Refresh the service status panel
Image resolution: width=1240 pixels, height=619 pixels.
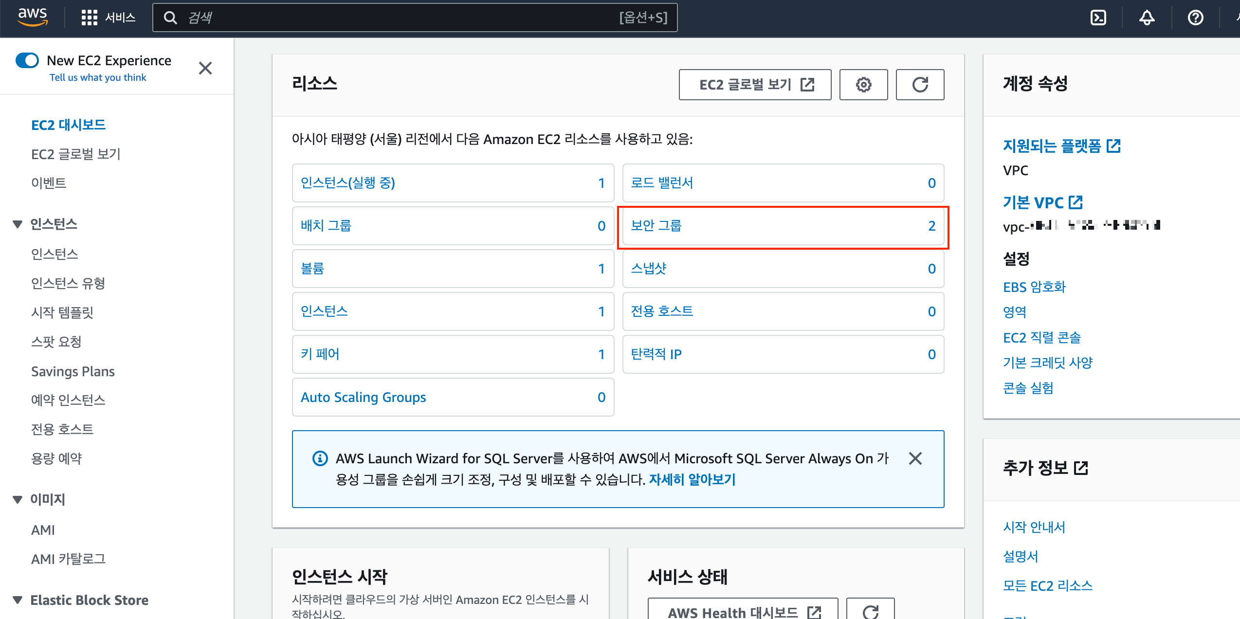(870, 611)
